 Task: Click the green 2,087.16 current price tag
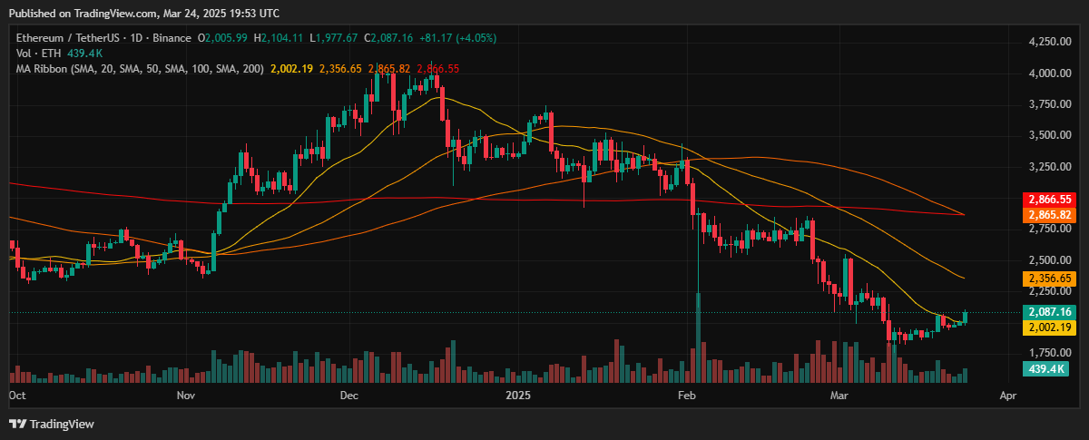1049,312
